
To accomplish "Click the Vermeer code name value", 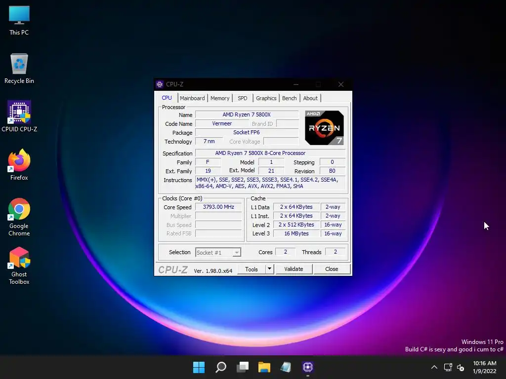I will click(x=222, y=124).
